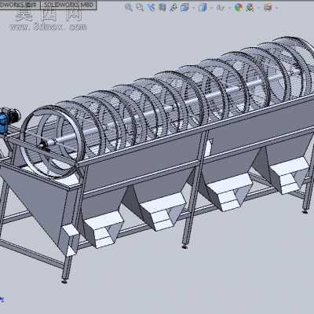Click the Apply Scene icon
The image size is (314, 314).
[250, 7]
